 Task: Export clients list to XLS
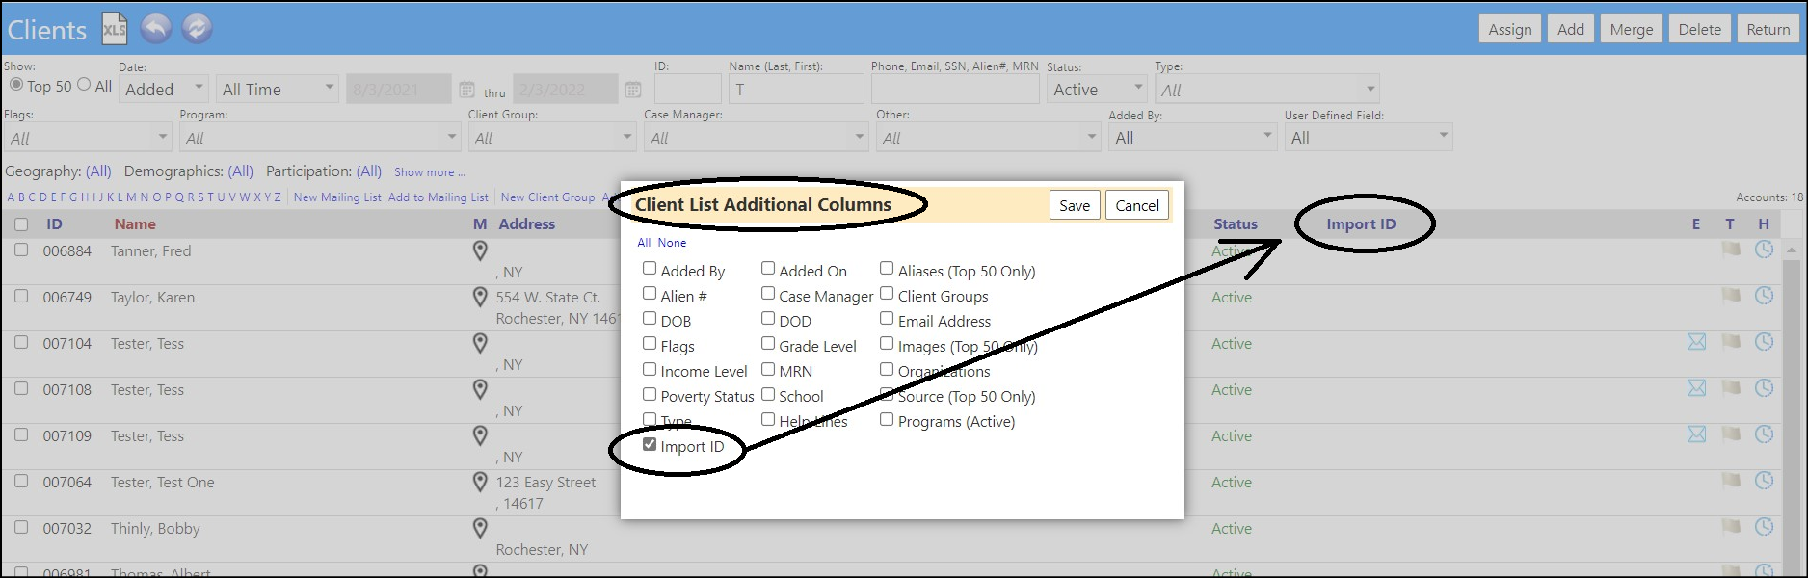114,29
